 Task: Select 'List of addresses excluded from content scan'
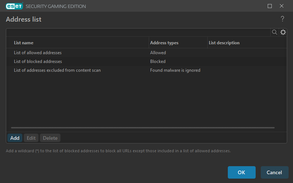coord(146,70)
